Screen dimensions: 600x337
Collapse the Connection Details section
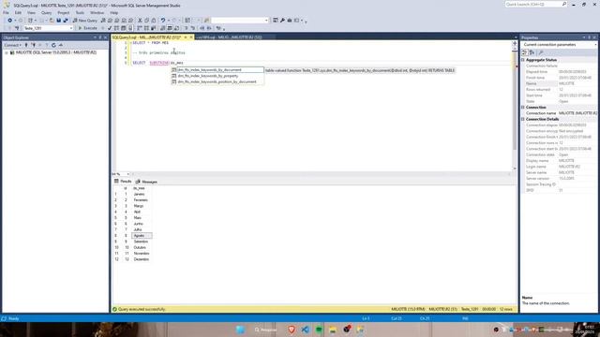pos(523,119)
